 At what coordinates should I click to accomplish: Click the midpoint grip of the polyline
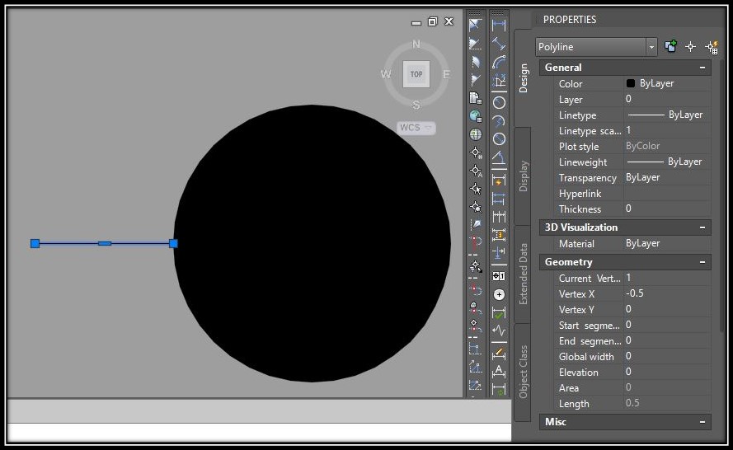(x=105, y=243)
